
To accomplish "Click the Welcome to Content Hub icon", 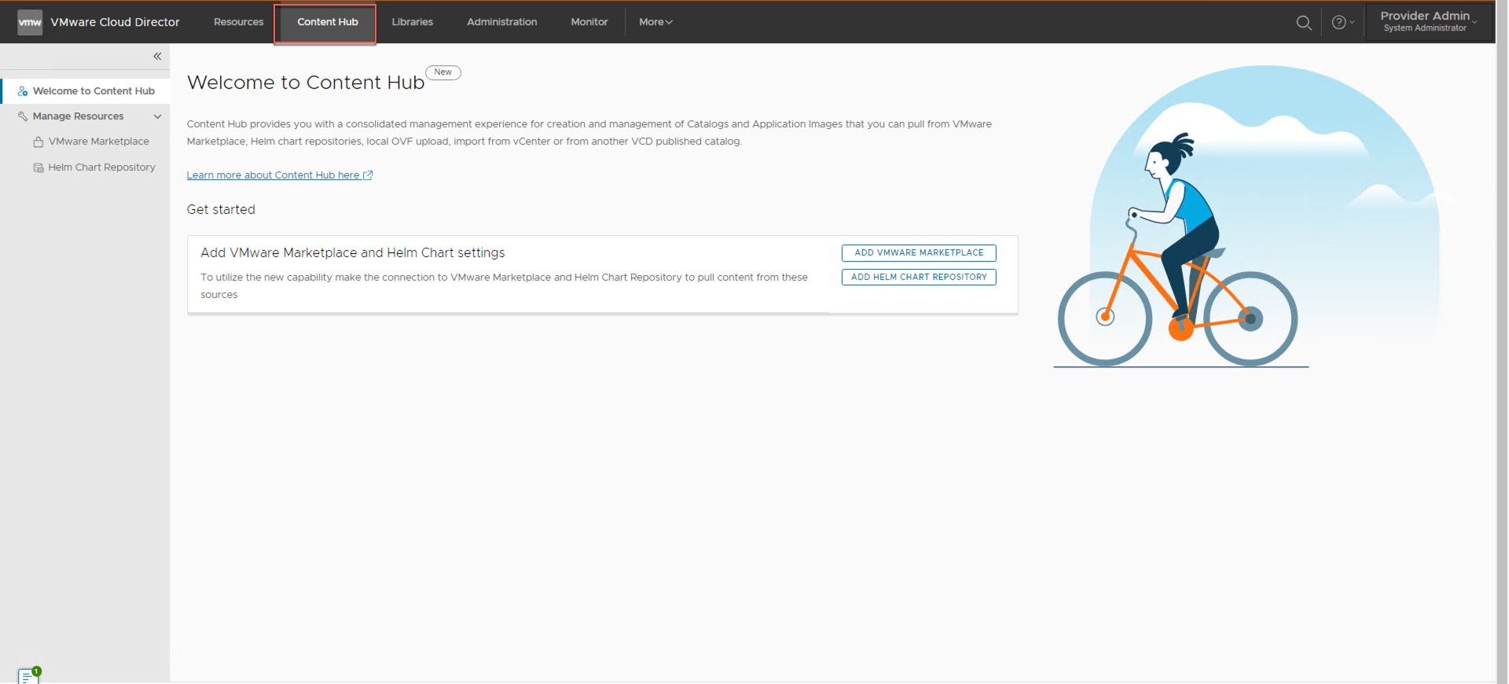I will coord(23,91).
